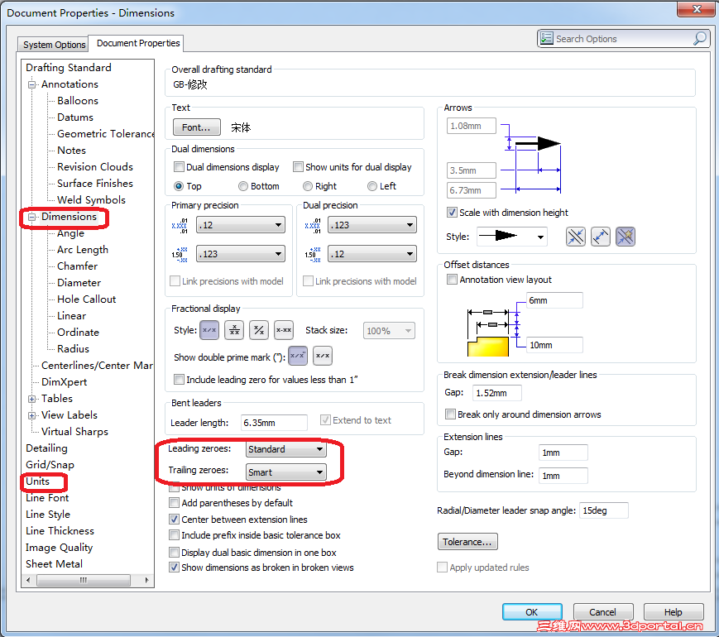Open primary tolerance precision dropdown showing .123

[x=241, y=254]
